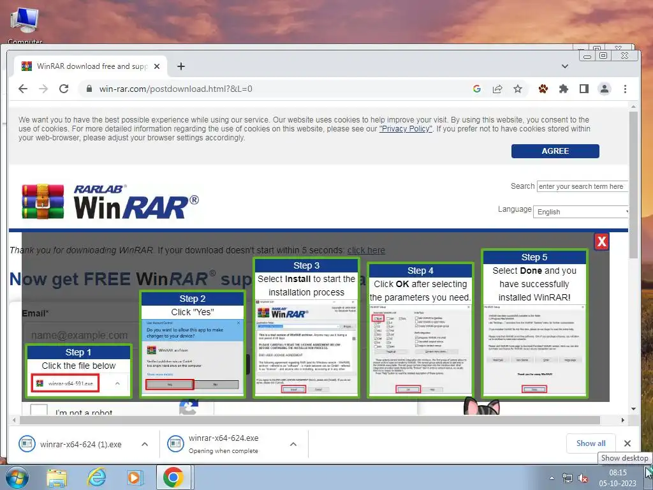Bookmark this page with the star icon
This screenshot has width=653, height=490.
518,89
